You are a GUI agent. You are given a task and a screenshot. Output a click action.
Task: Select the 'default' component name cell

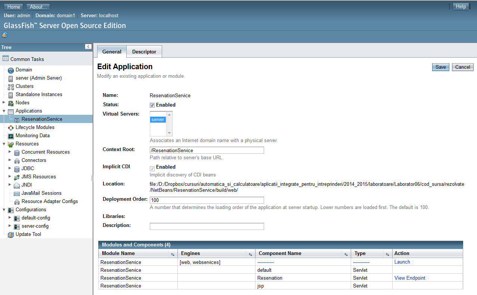[x=303, y=270]
